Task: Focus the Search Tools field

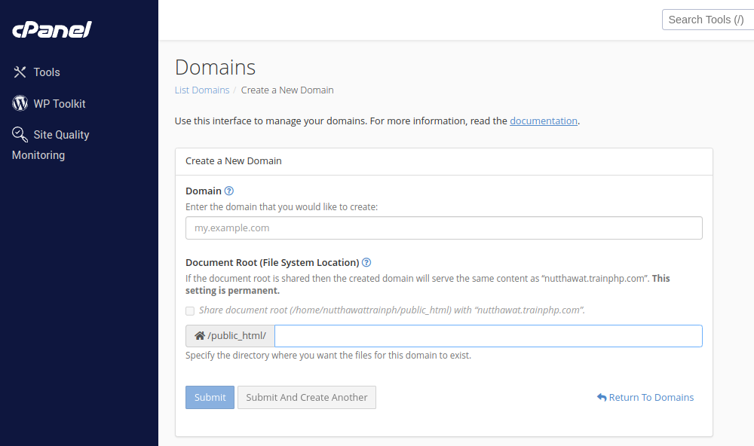Action: 706,20
